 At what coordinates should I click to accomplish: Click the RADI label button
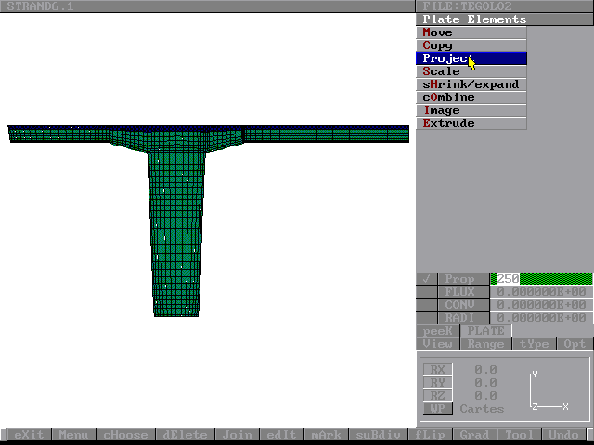coord(464,317)
